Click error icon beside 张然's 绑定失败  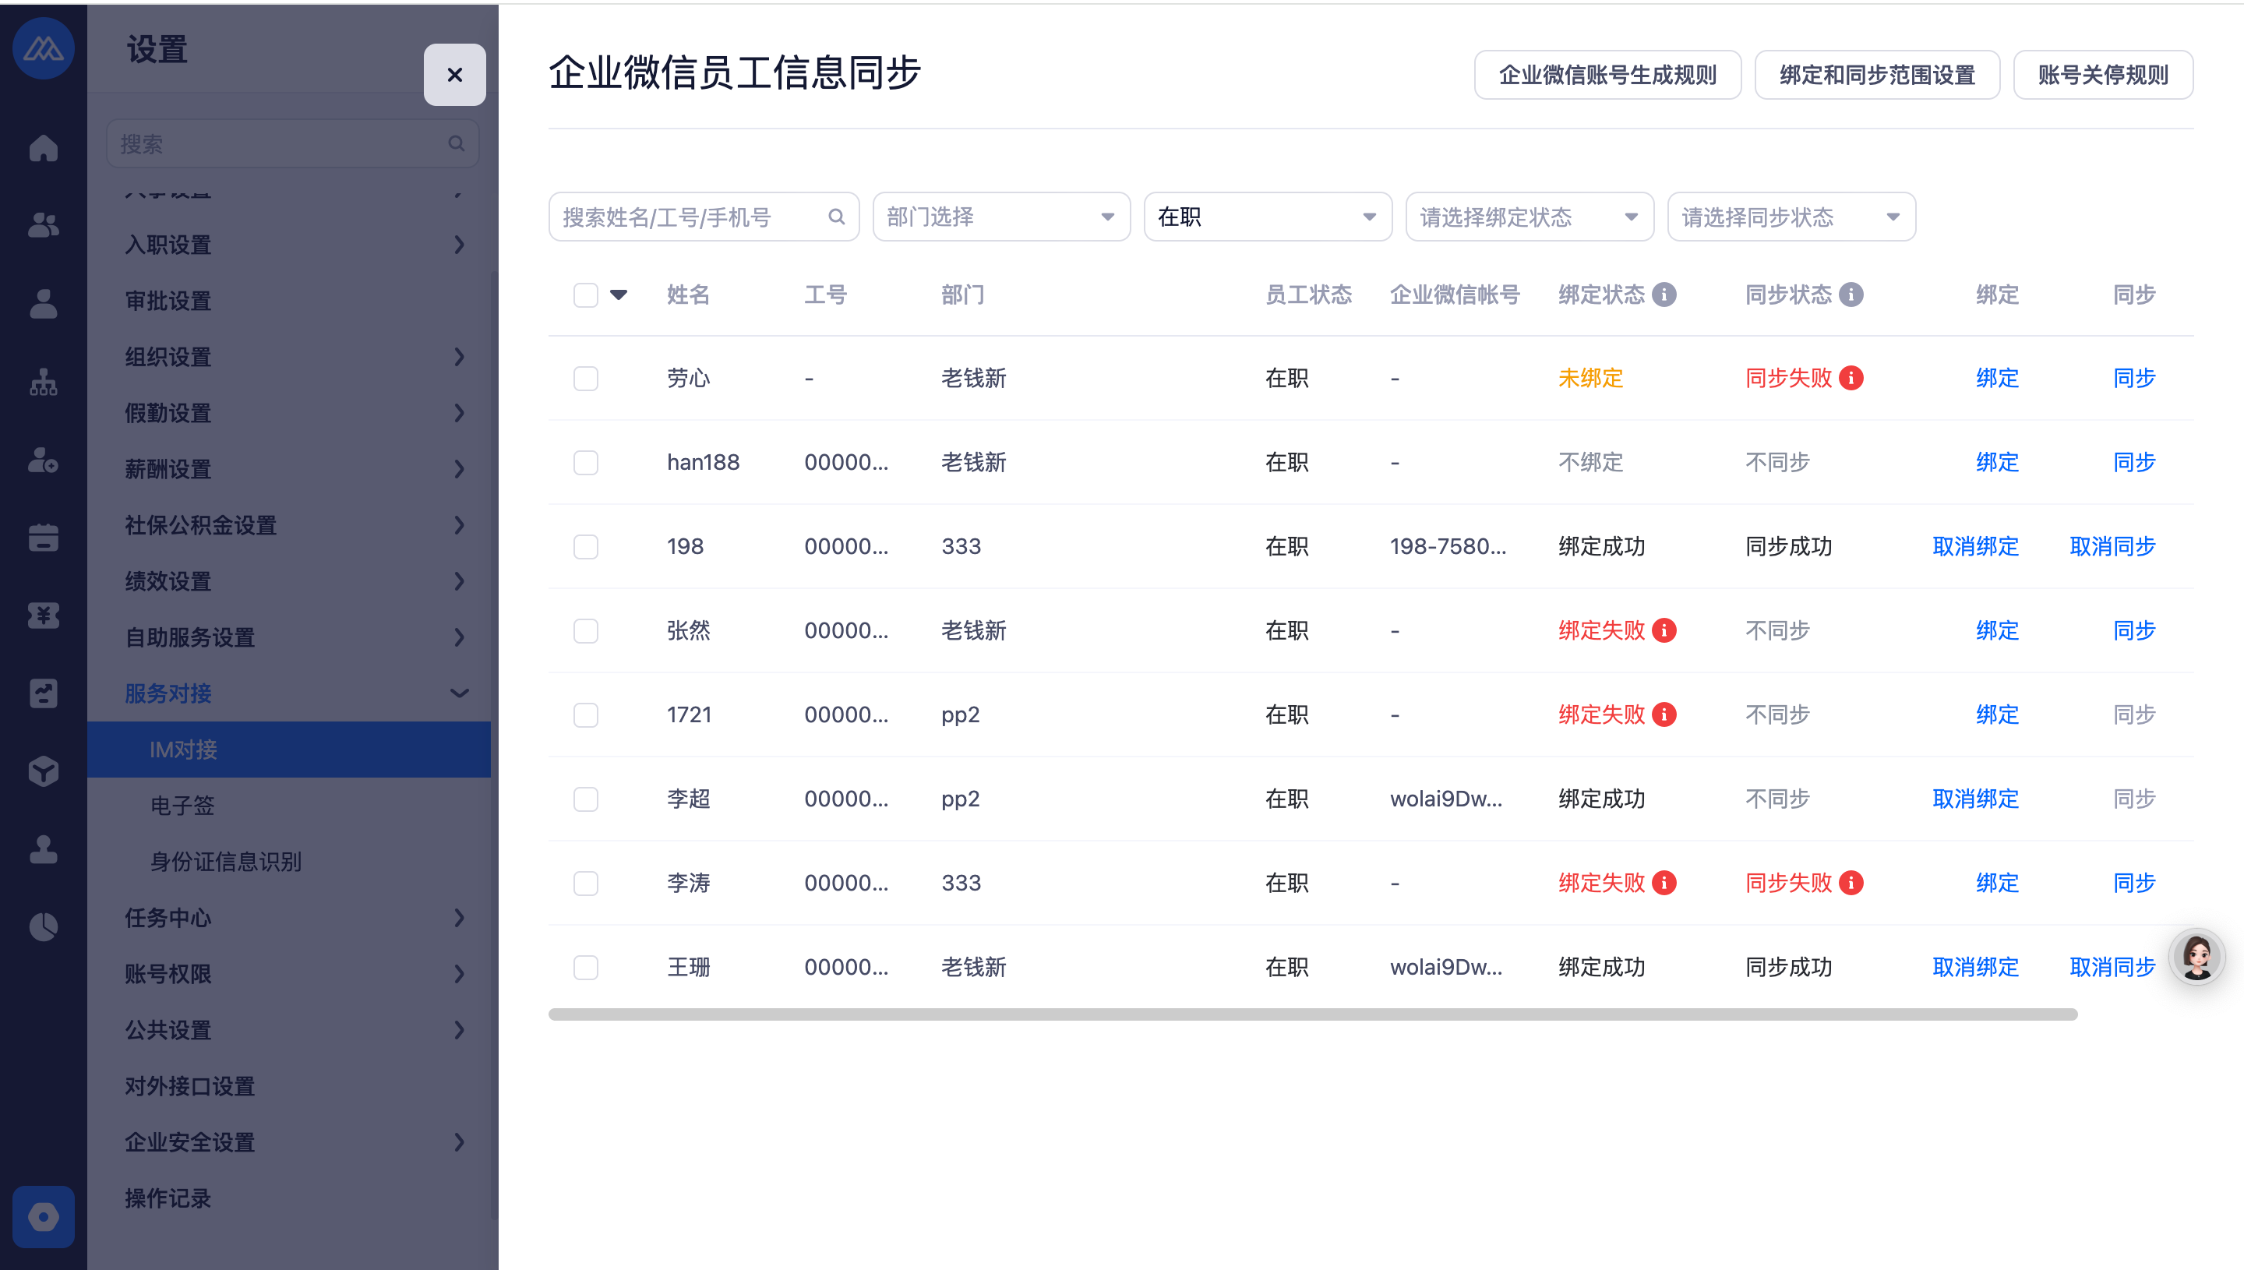click(1664, 630)
